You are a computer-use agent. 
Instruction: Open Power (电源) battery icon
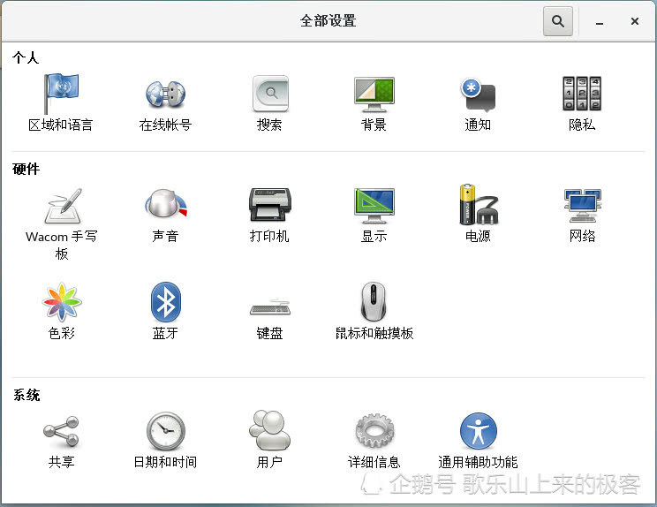click(479, 204)
